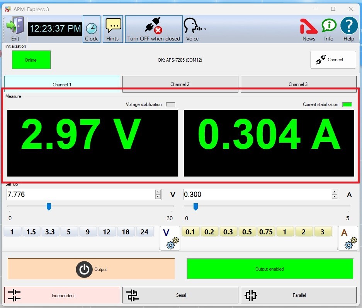This screenshot has width=362, height=308.
Task: Open voltage preset settings gear icon
Action: (x=170, y=238)
